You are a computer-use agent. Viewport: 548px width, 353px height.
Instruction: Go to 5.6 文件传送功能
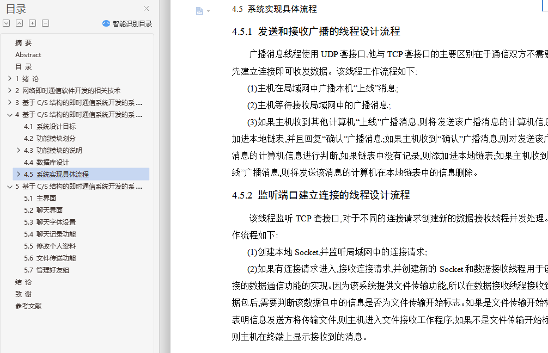click(50, 258)
